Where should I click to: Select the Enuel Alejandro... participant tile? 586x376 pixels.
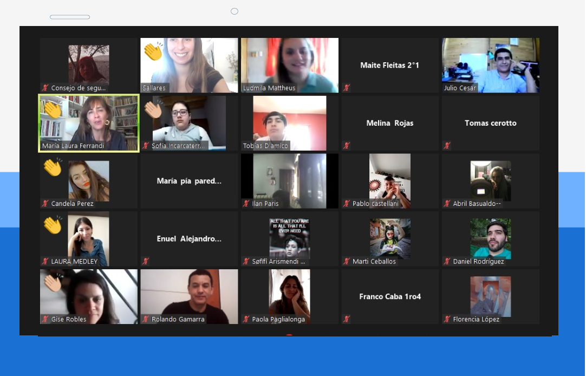(189, 239)
